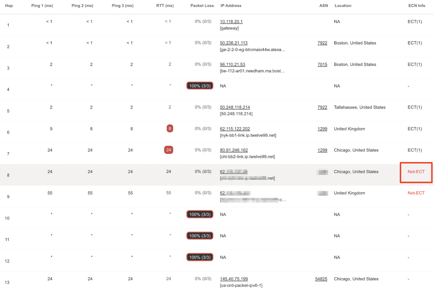Open IP address link 50.236.21.113
This screenshot has height=291, width=434.
click(234, 43)
